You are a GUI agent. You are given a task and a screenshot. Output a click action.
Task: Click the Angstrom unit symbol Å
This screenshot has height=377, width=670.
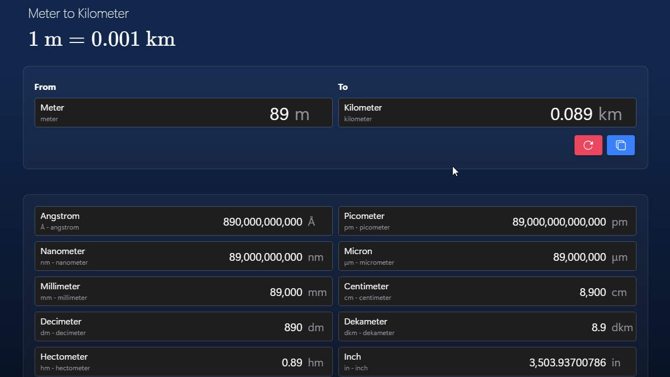click(x=310, y=221)
